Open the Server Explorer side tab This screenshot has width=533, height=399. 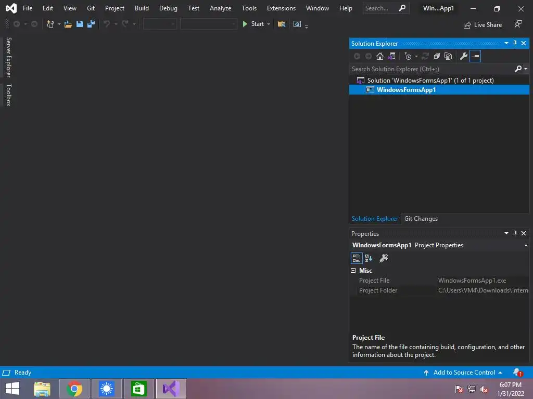point(8,57)
